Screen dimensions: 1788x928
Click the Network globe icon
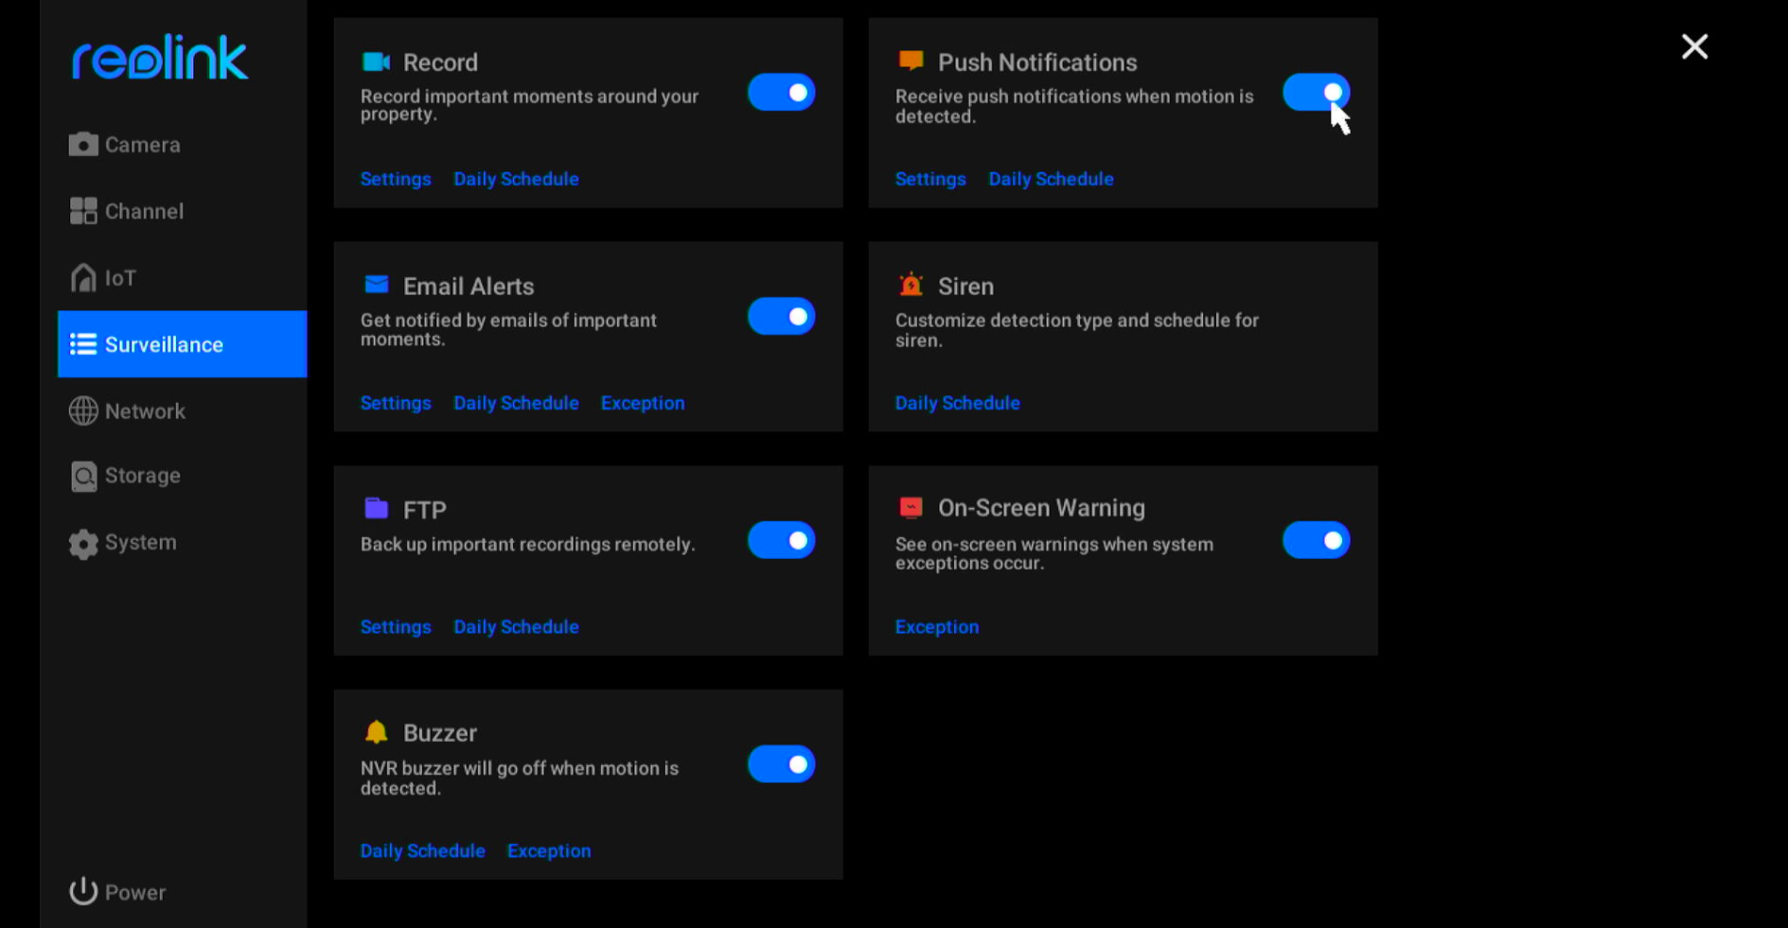(83, 411)
